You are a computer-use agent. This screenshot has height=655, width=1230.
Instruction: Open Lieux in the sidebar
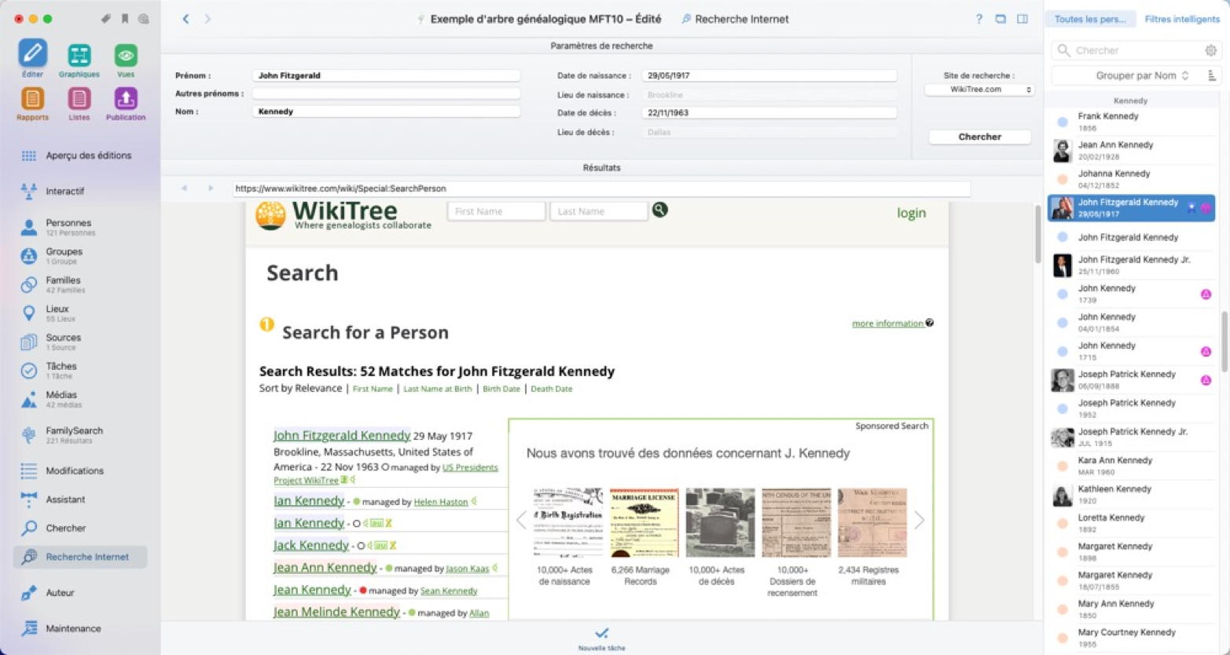80,313
